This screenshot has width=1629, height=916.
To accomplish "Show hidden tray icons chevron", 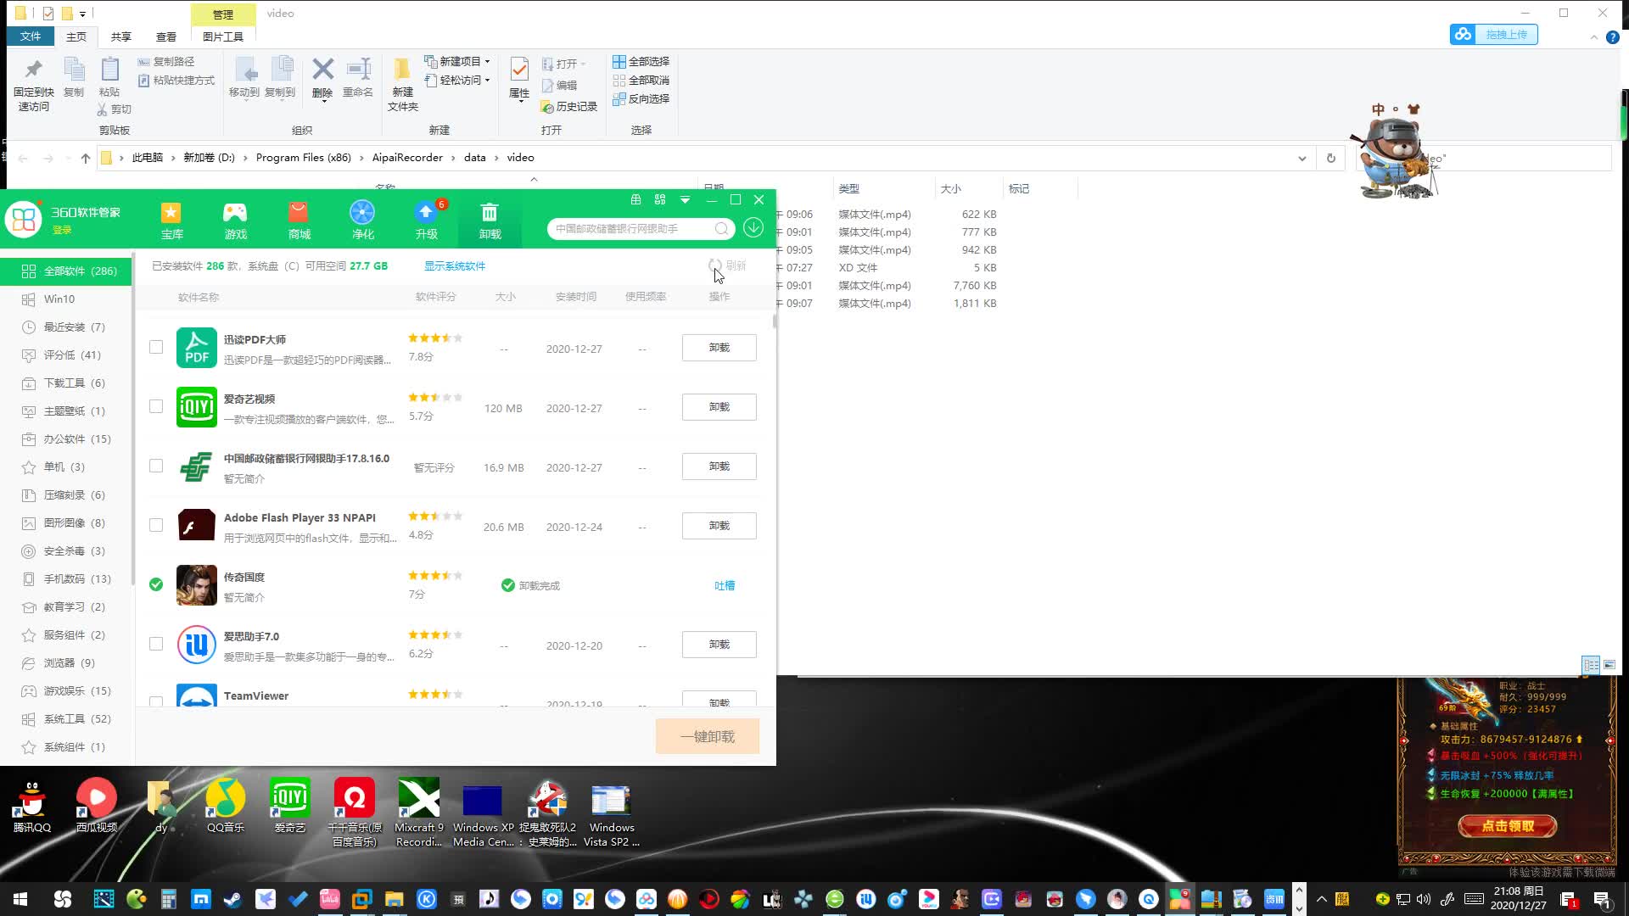I will coord(1321,899).
